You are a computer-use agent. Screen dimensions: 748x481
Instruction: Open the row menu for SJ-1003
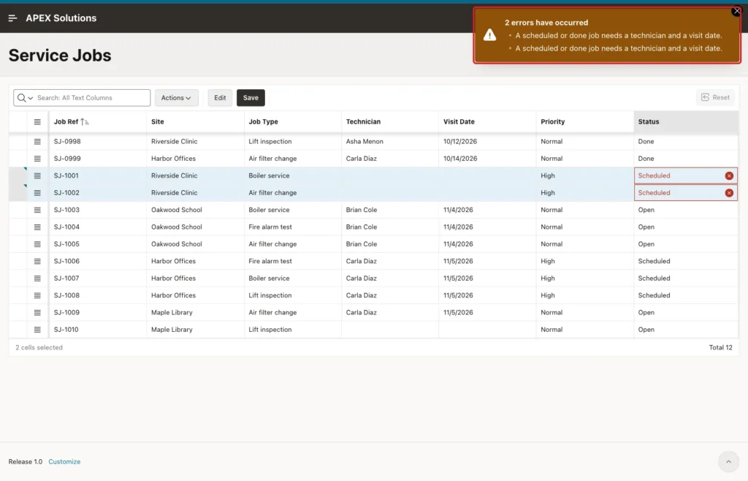(x=37, y=211)
